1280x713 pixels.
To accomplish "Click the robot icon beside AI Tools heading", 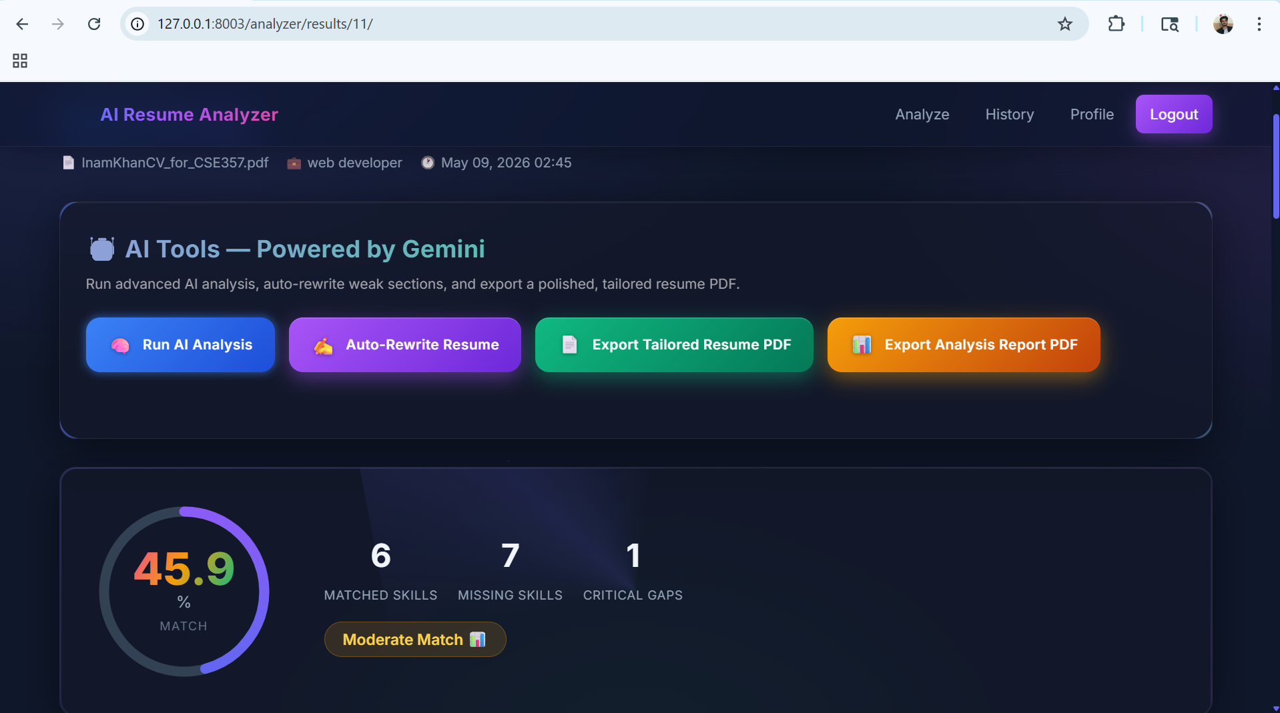I will click(101, 249).
